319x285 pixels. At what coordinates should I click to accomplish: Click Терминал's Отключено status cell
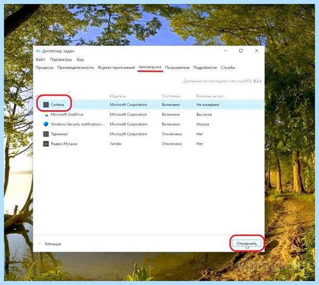click(x=172, y=134)
